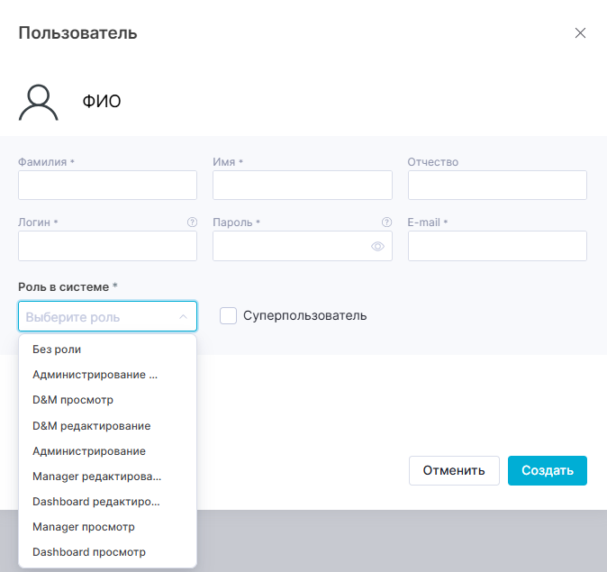
Task: Collapse the Выберите роль dropdown
Action: (183, 317)
